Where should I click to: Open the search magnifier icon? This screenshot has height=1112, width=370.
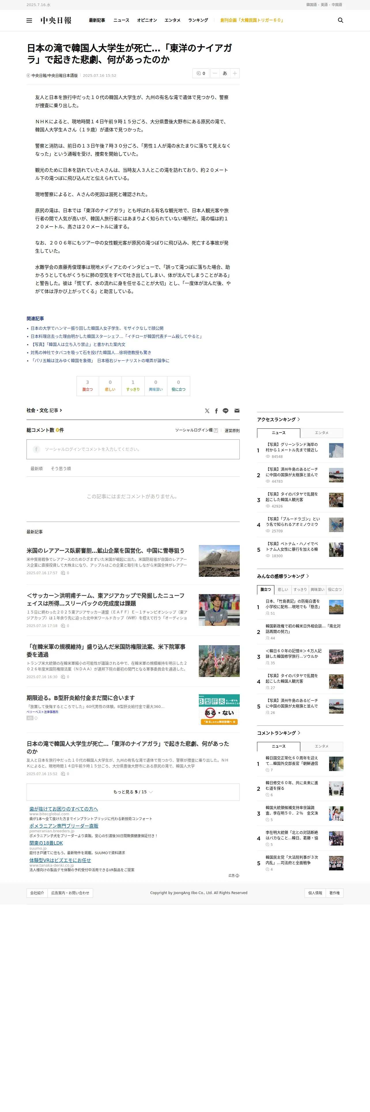coord(340,20)
